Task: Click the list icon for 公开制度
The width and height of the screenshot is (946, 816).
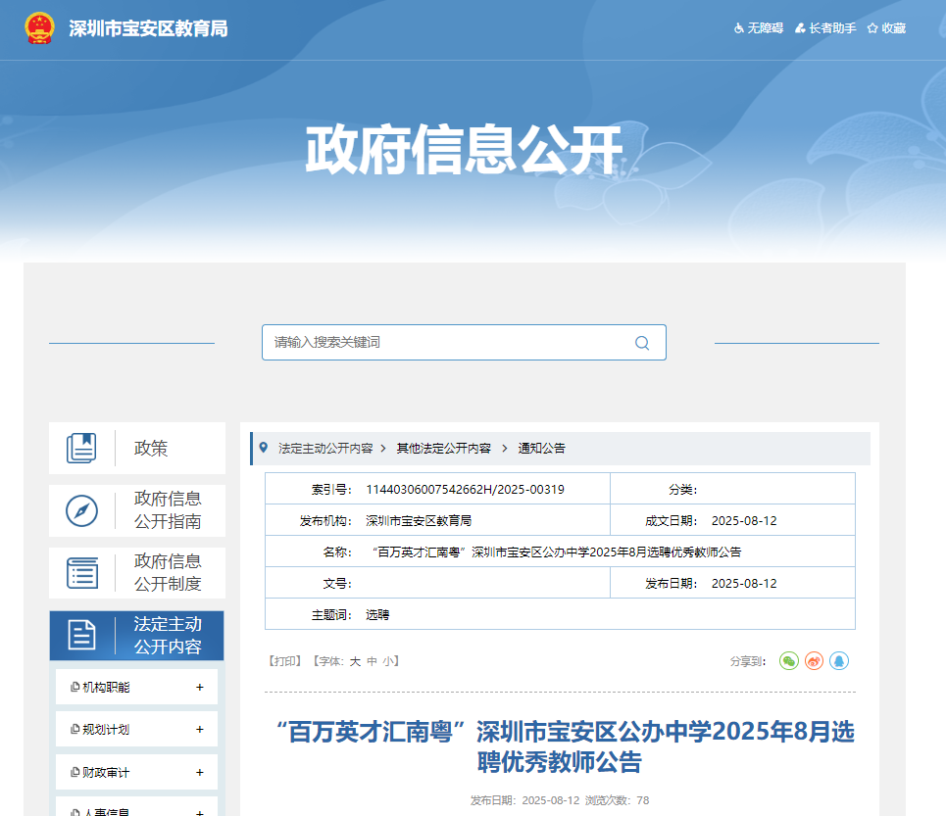Action: pyautogui.click(x=82, y=573)
